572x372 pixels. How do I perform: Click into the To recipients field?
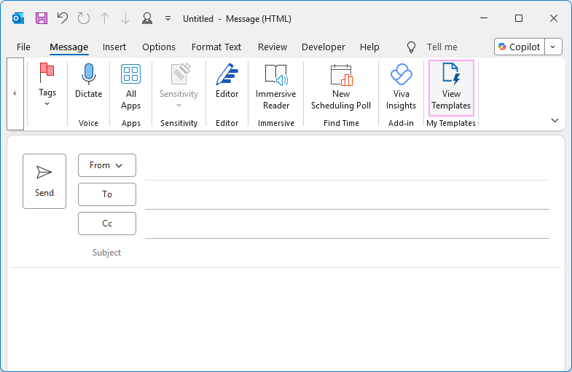347,195
